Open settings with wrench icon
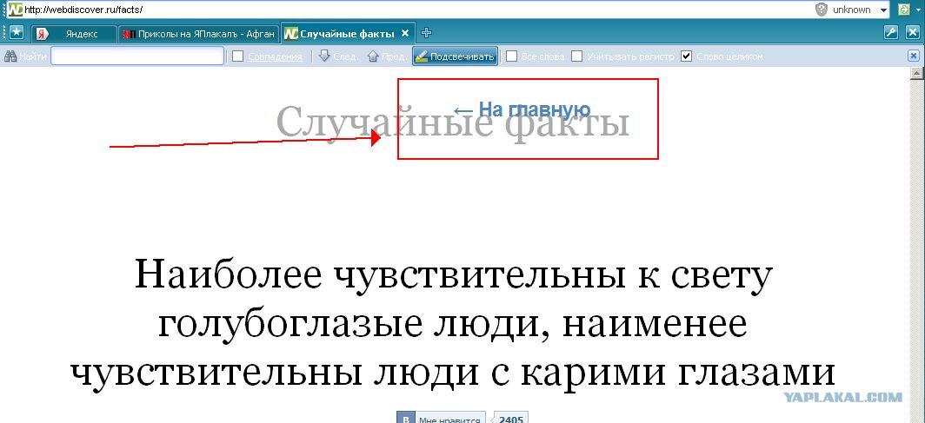This screenshot has width=925, height=423. click(891, 33)
